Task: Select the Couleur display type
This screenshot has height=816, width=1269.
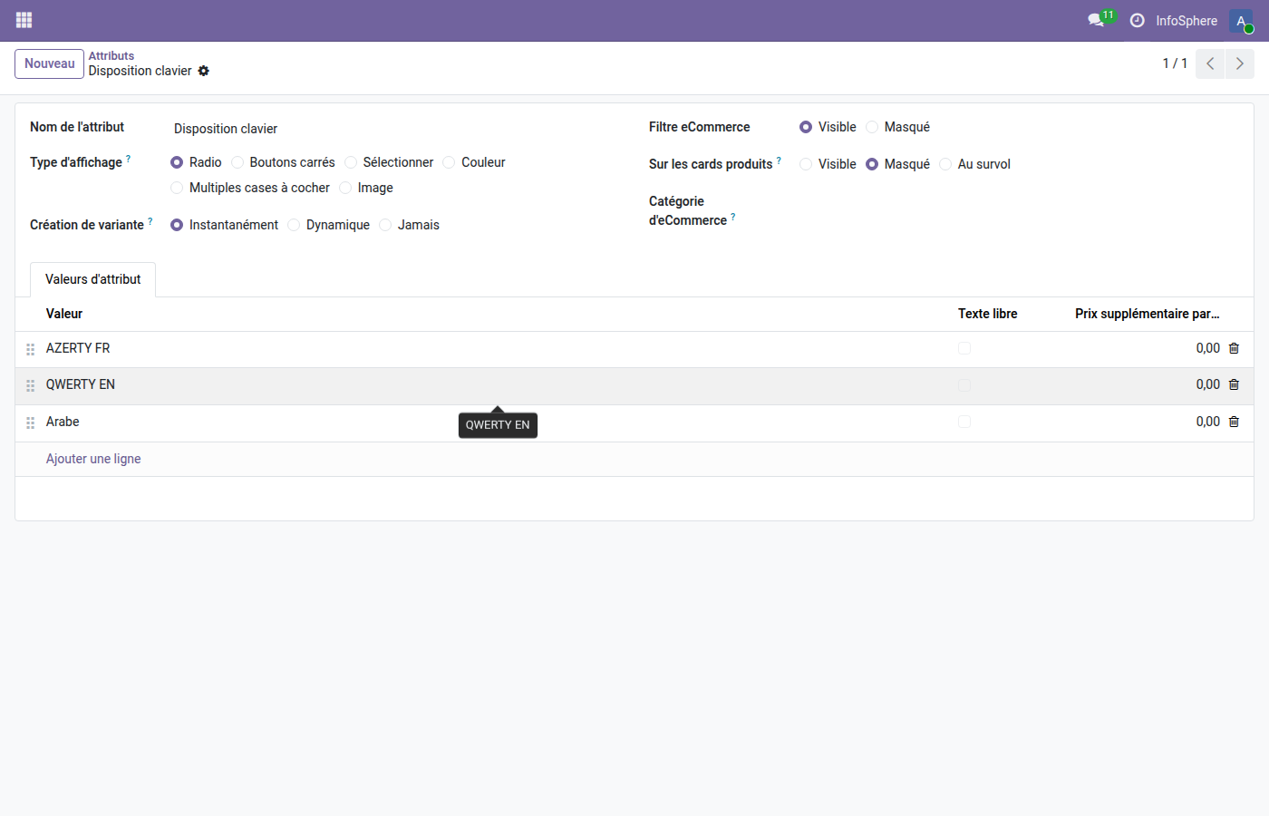Action: pyautogui.click(x=448, y=162)
